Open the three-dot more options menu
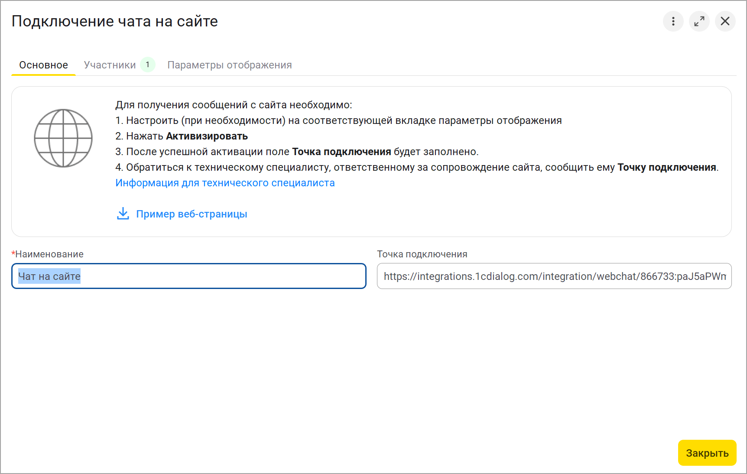 click(673, 21)
